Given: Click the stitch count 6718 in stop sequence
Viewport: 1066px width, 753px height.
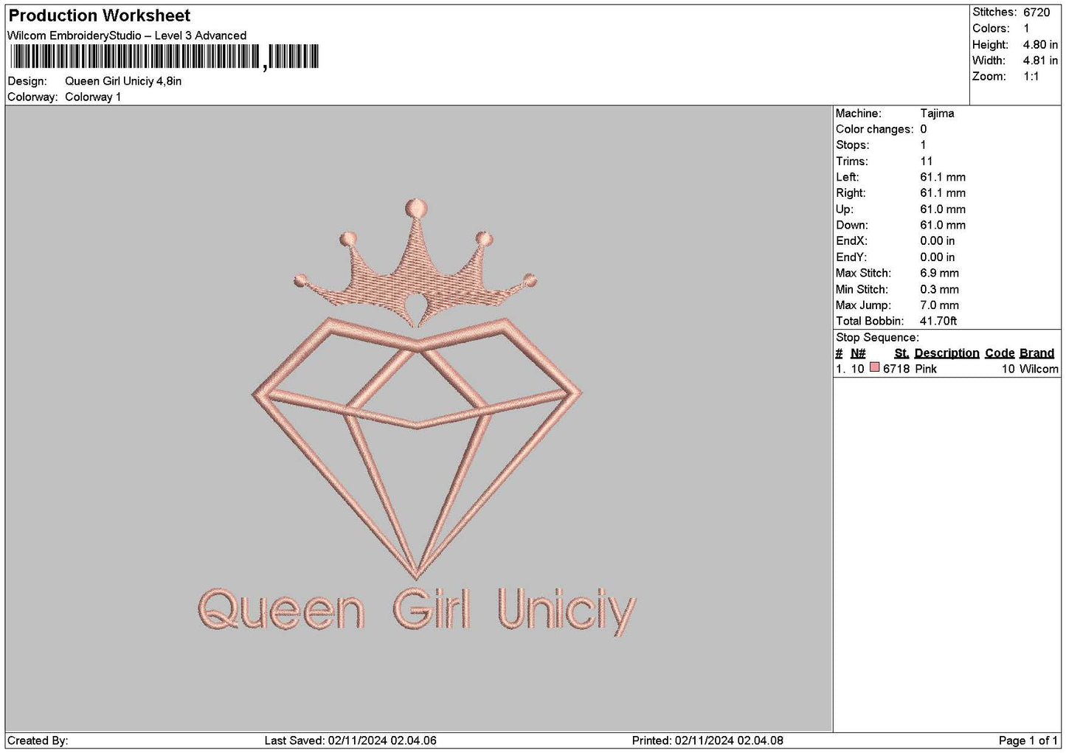Looking at the screenshot, I should (x=896, y=369).
